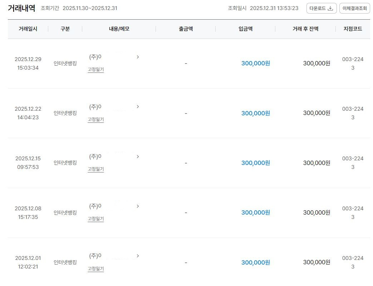Click the 구분 column header
The image size is (373, 286).
65,29
